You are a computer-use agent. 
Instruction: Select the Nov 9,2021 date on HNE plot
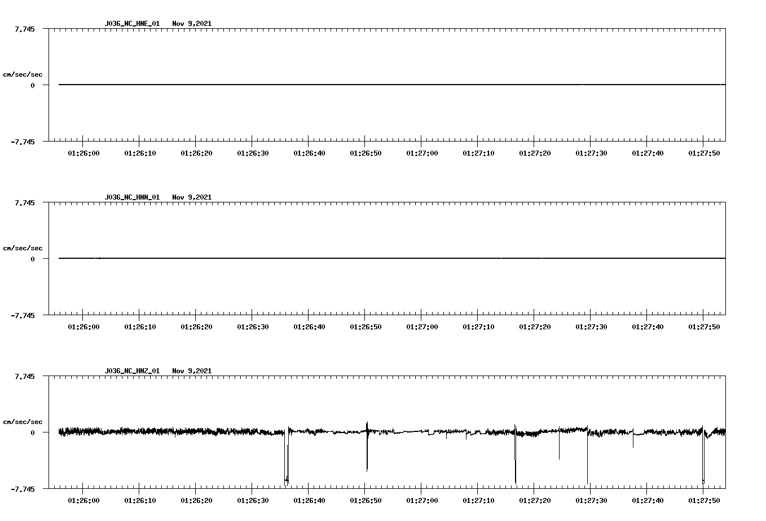[192, 24]
